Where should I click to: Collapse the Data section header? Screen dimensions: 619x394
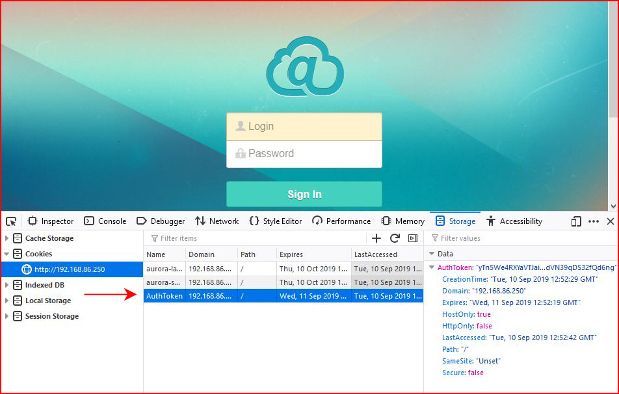click(432, 254)
